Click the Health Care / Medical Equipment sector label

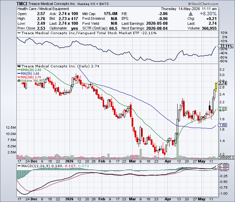43,9
